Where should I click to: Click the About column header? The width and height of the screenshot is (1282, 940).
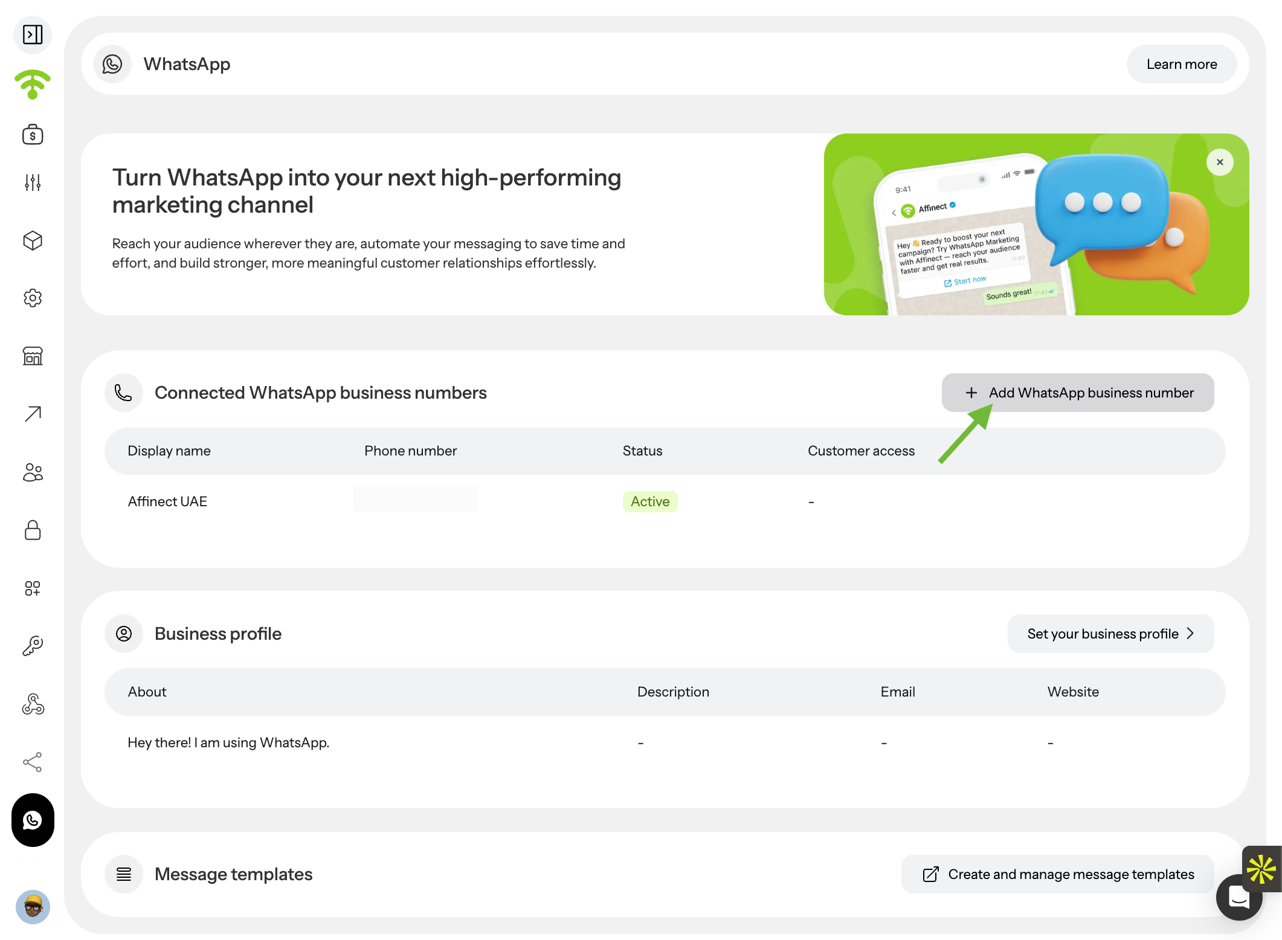[x=147, y=692]
